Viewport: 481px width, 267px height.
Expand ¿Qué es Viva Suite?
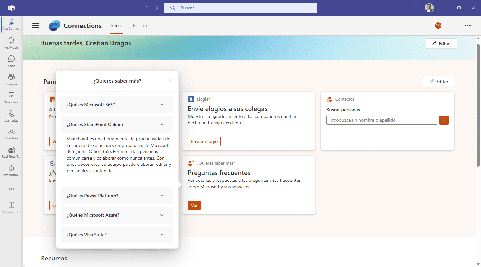(117, 235)
